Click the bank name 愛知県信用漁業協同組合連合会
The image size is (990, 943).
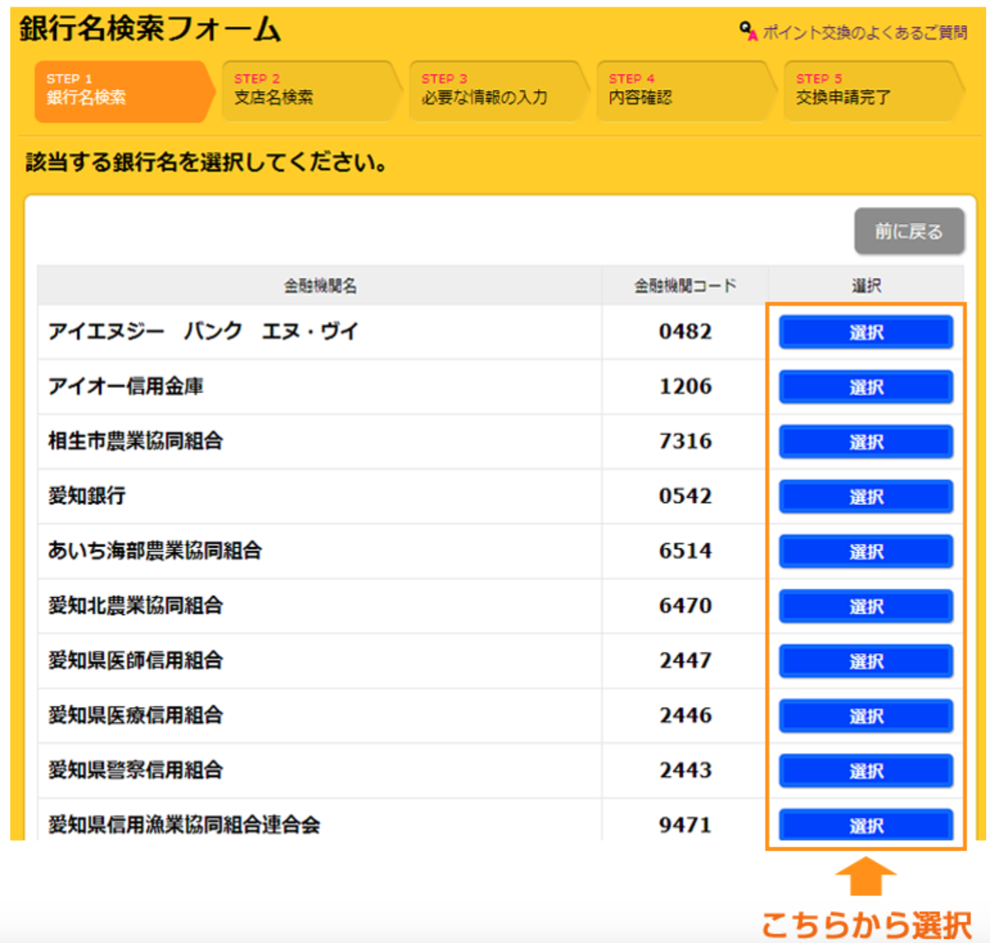pos(184,825)
